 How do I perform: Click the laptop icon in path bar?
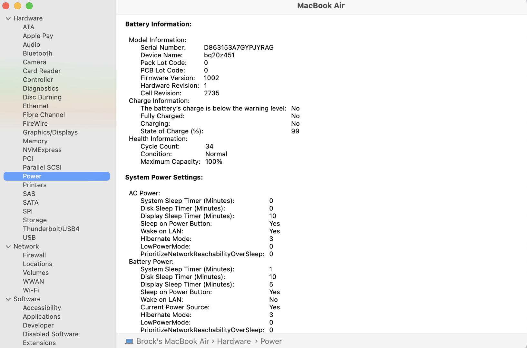pos(129,342)
